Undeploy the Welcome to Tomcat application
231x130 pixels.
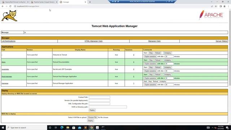[x=167, y=53]
